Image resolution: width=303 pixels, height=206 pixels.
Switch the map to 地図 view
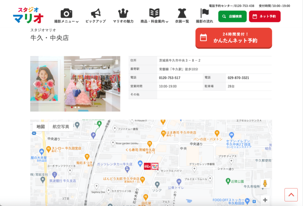click(40, 126)
